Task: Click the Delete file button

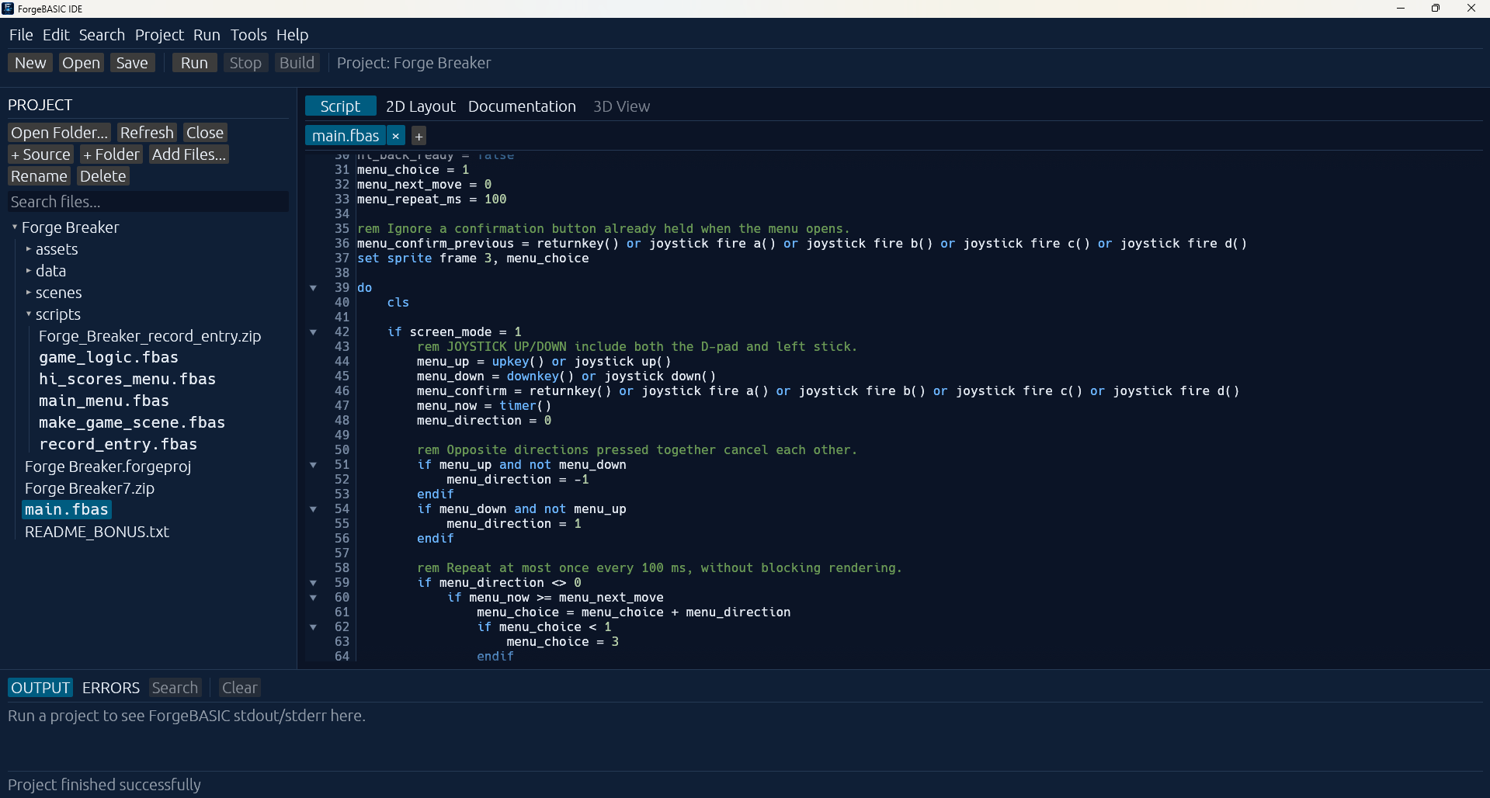Action: [102, 176]
